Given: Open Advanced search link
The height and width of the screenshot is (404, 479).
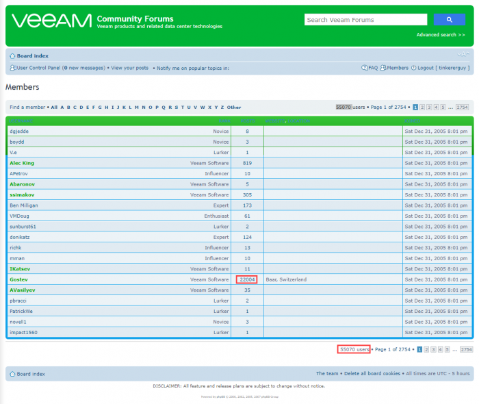Looking at the screenshot, I should tap(441, 35).
